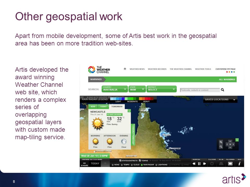Screen dimensions: 250x187
Task: Click the Mount Isa map label
Action: [131, 156]
